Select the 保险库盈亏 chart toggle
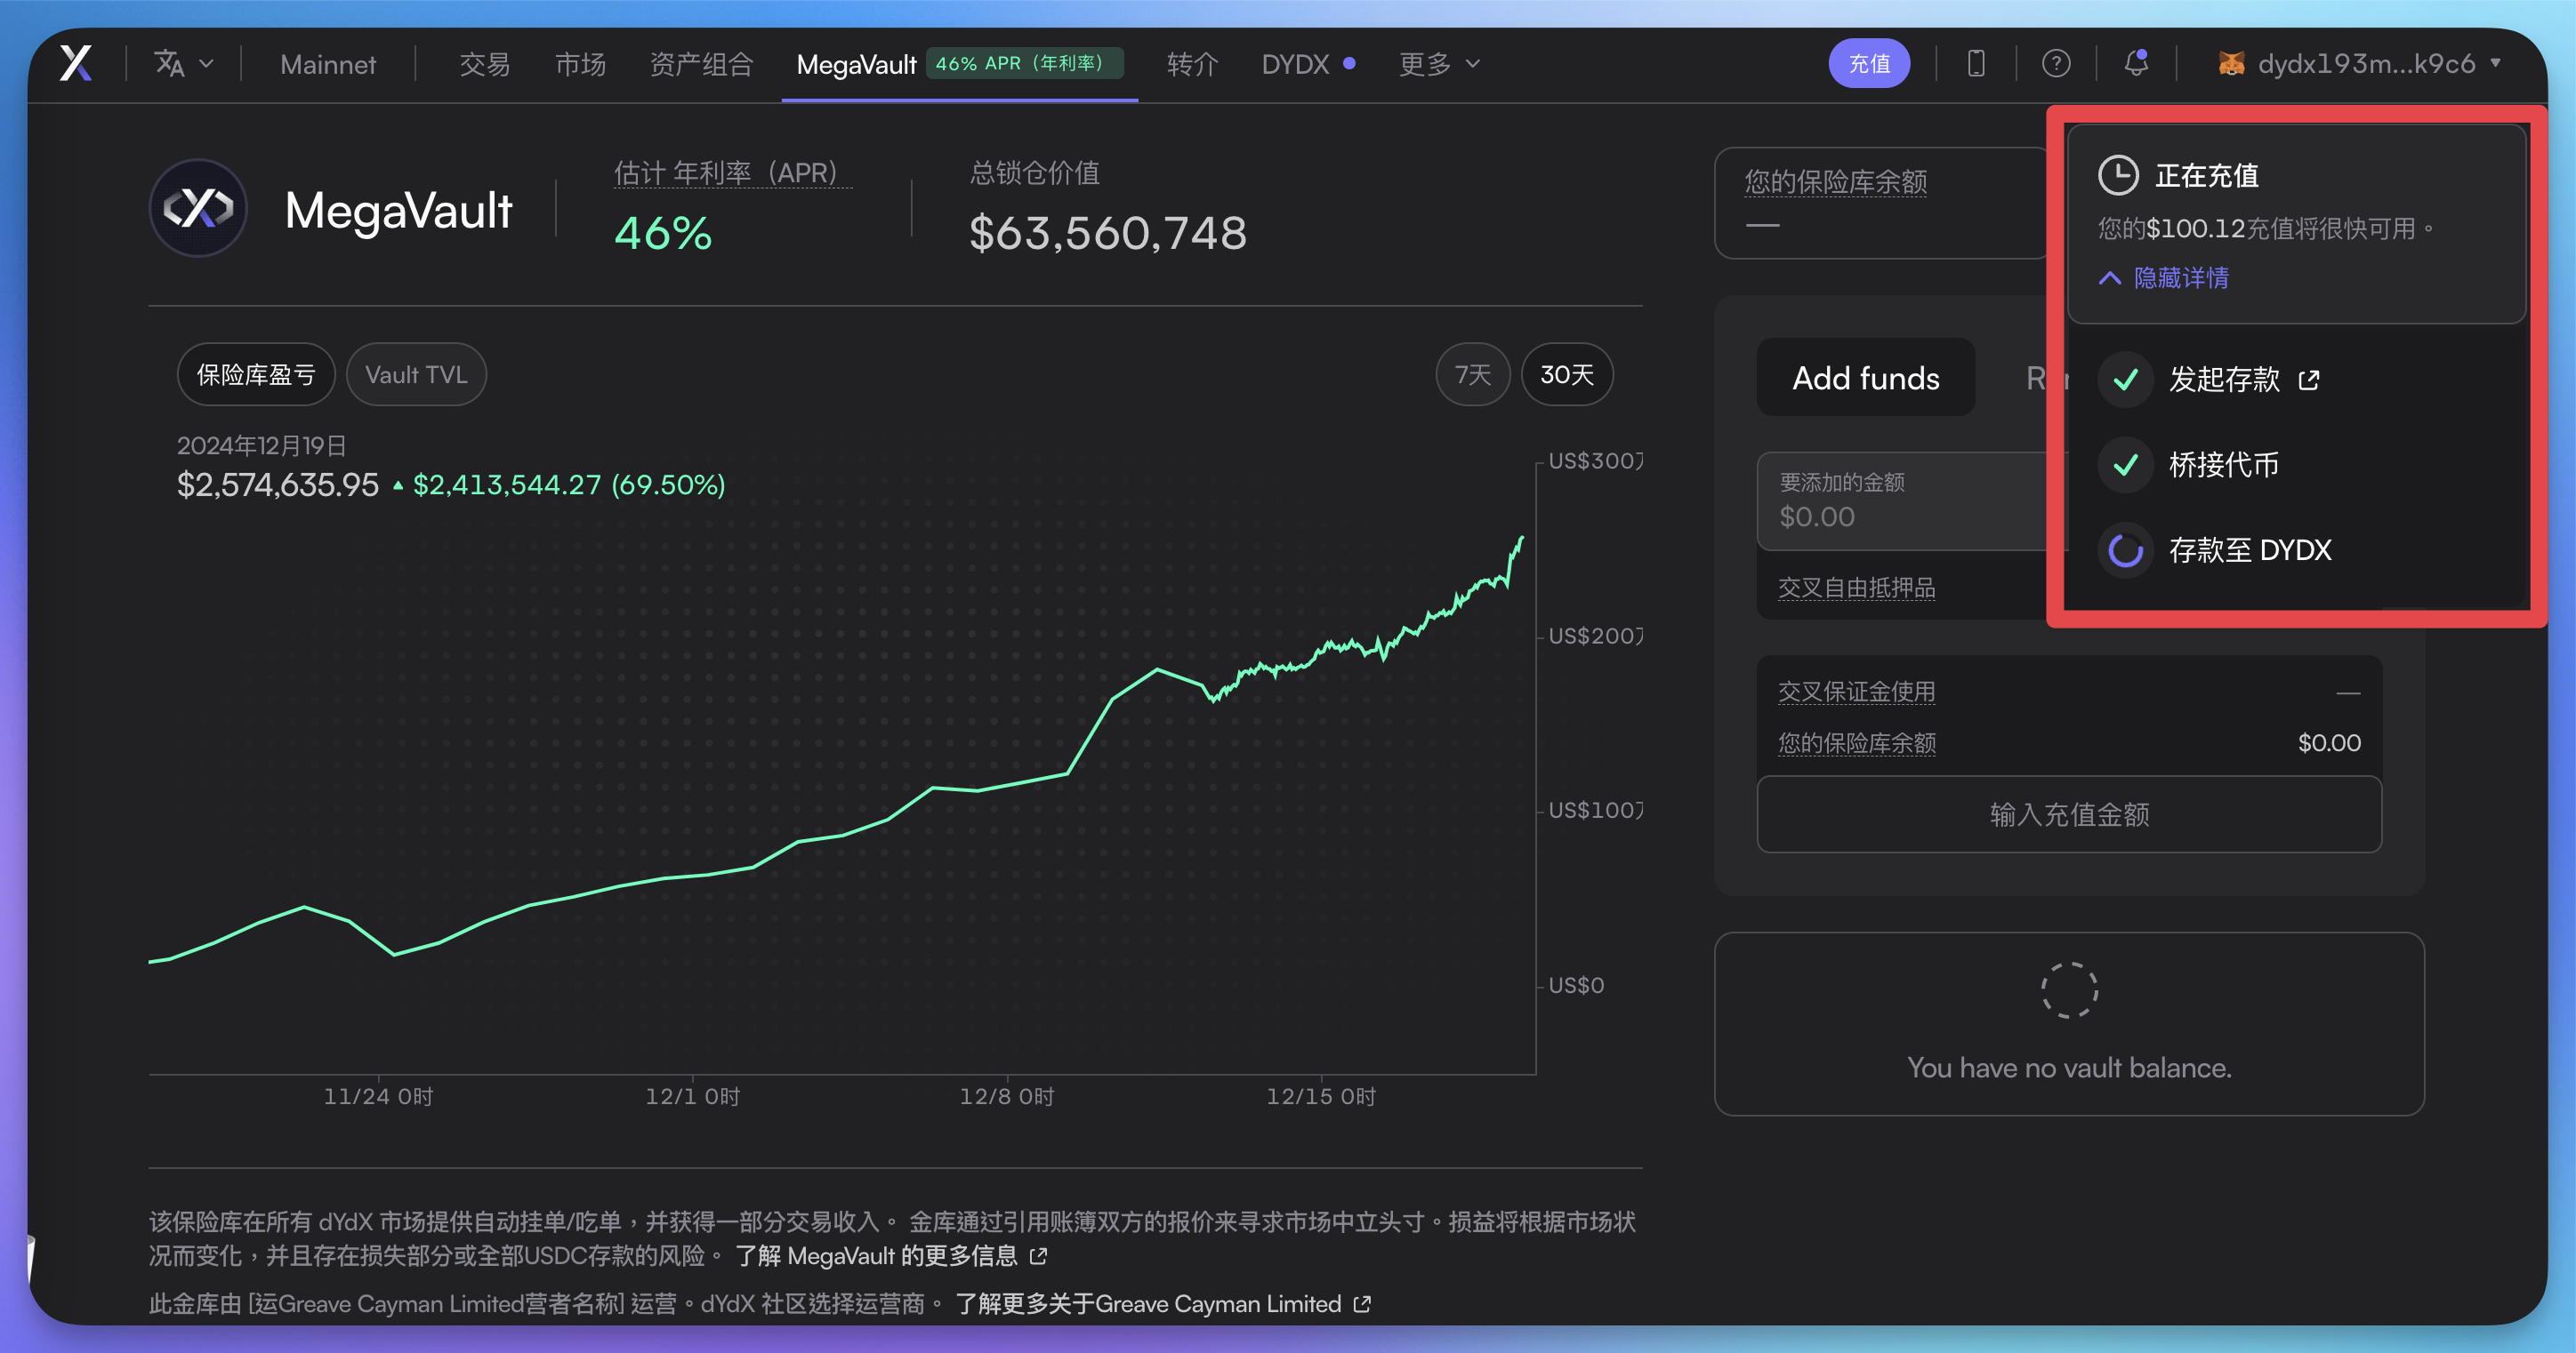2576x1353 pixels. (x=256, y=375)
